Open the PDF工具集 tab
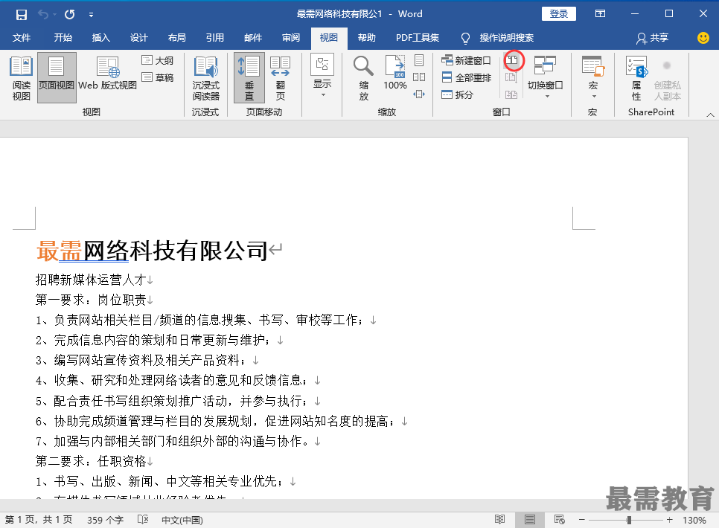 coord(418,38)
